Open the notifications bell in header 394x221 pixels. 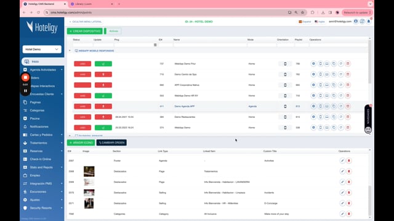pos(369,21)
